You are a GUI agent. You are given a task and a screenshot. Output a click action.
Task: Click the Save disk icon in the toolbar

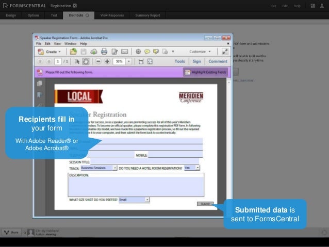(84, 52)
